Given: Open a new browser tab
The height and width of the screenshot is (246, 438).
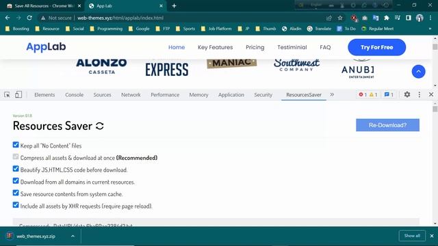Looking at the screenshot, I should point(174,5).
